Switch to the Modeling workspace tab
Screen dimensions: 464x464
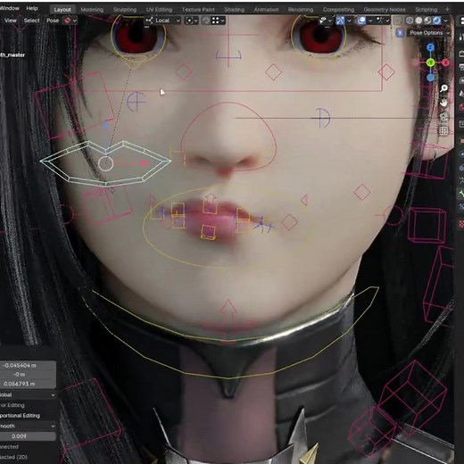tap(92, 10)
